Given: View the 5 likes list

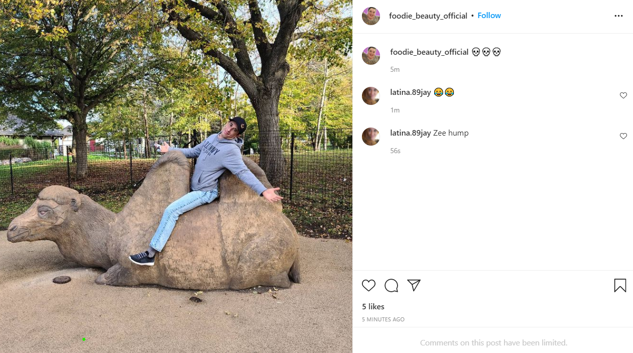Looking at the screenshot, I should tap(373, 306).
